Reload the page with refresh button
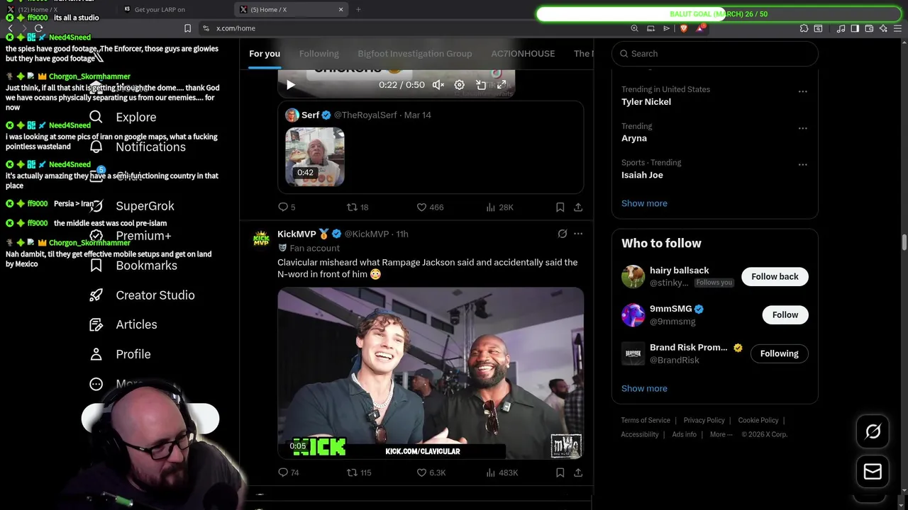Screen dimensions: 908x510 [x=38, y=28]
